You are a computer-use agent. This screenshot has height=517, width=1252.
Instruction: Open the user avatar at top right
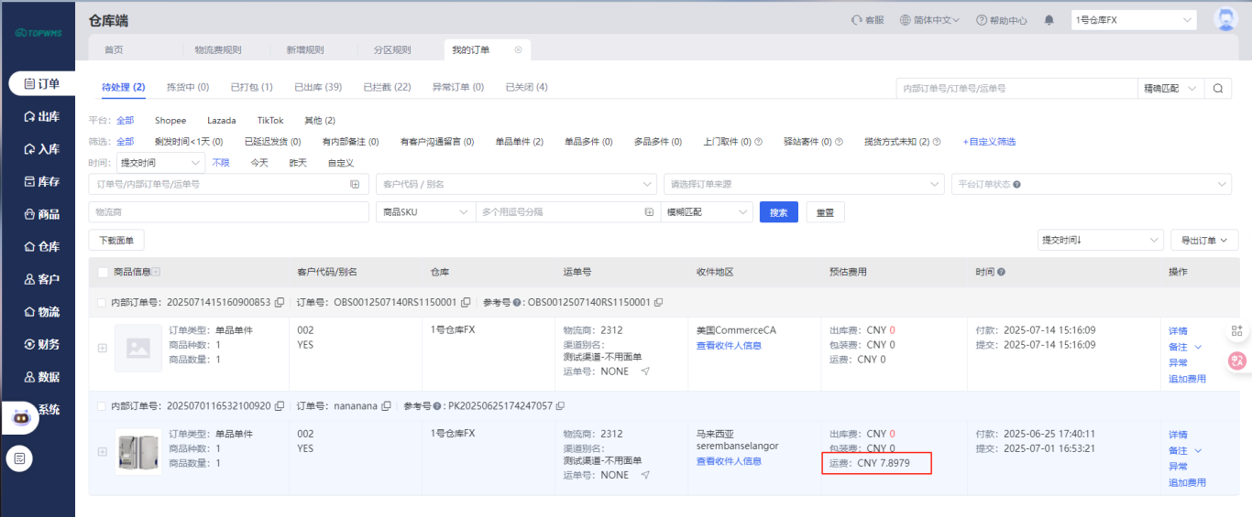(x=1225, y=19)
